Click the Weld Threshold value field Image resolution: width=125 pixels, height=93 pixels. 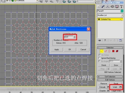(x=69, y=37)
